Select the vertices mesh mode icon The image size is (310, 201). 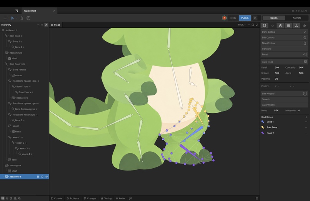[265, 26]
